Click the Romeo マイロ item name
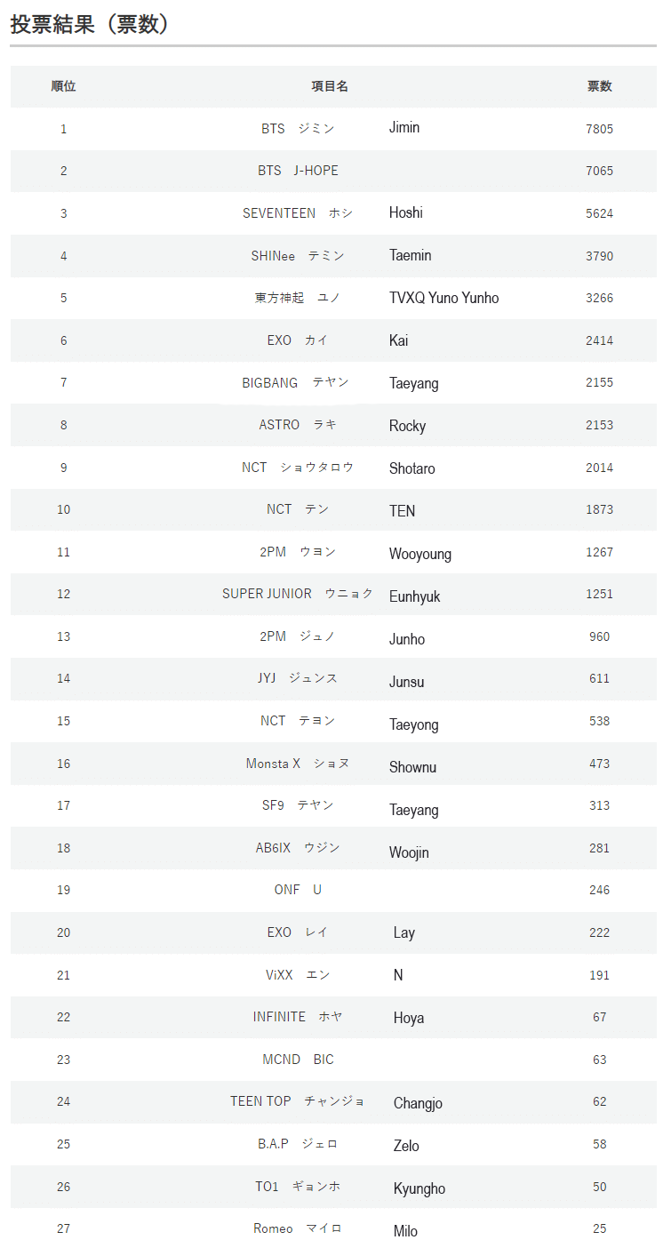The width and height of the screenshot is (663, 1256). click(x=298, y=1228)
